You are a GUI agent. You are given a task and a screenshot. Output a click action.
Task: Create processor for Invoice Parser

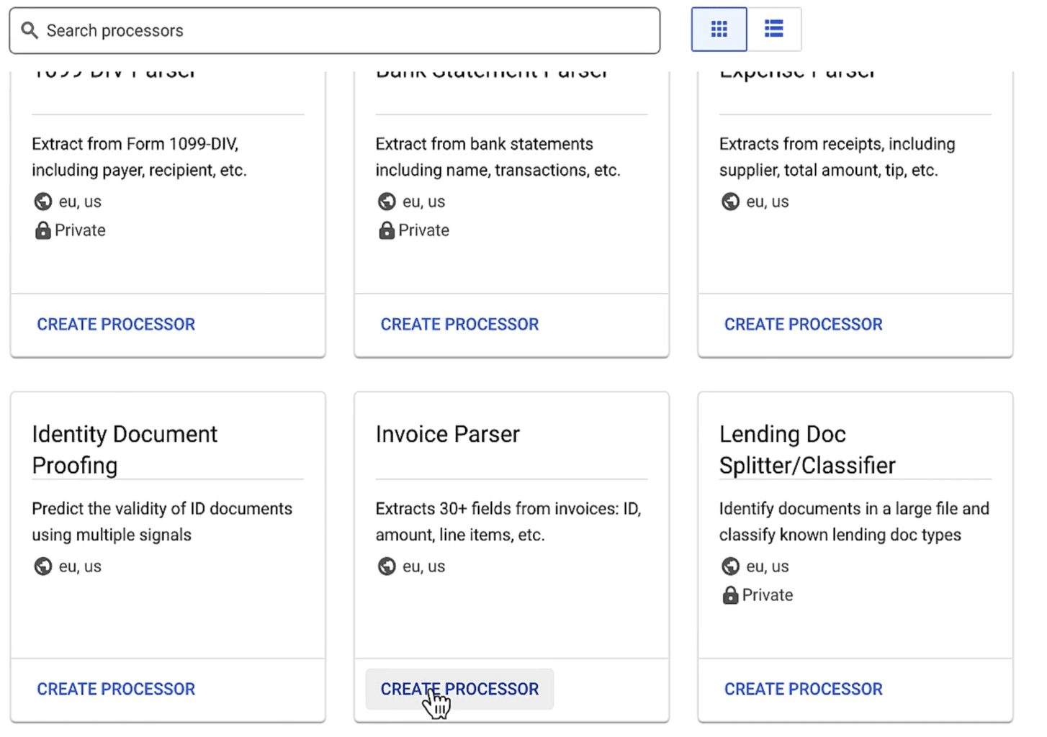[459, 689]
